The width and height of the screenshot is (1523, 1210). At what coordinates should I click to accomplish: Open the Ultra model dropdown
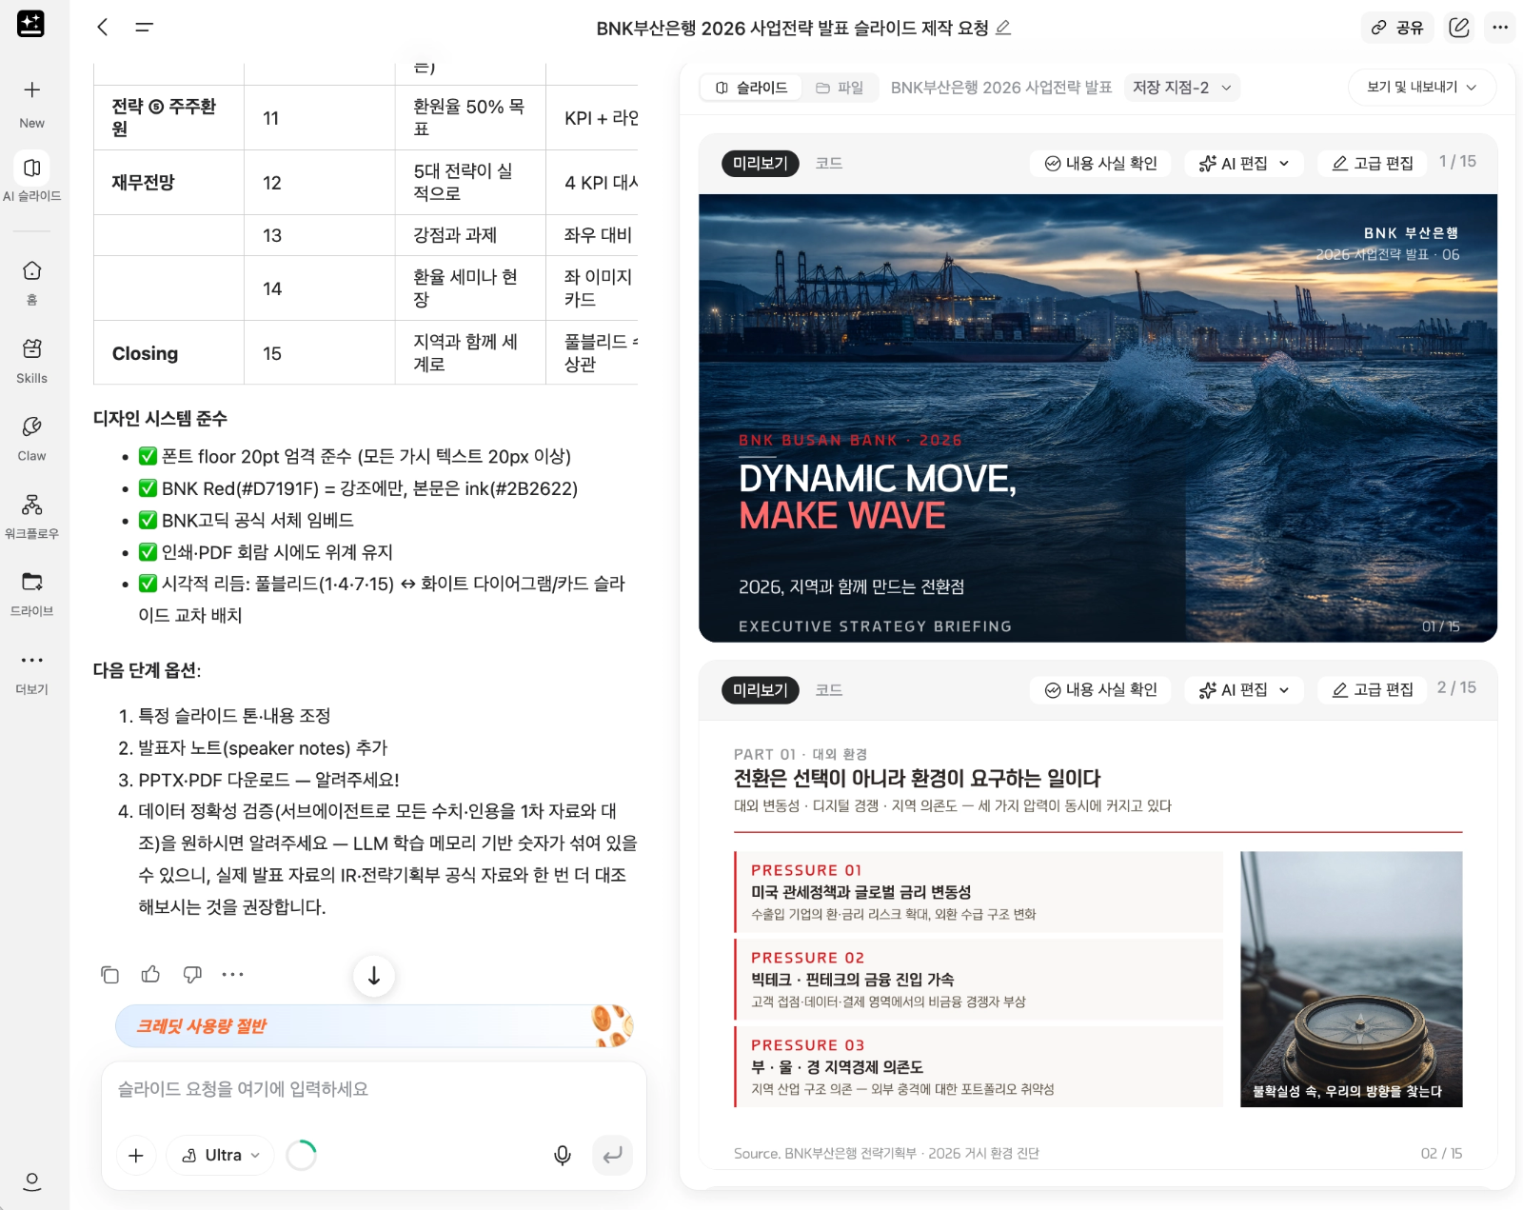tap(220, 1155)
